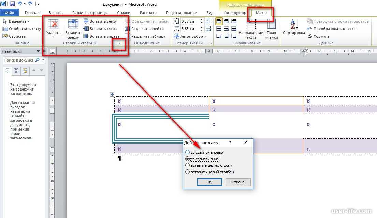Screen dimensions: 377x218
Task: Click Направление текста button
Action: click(x=250, y=29)
